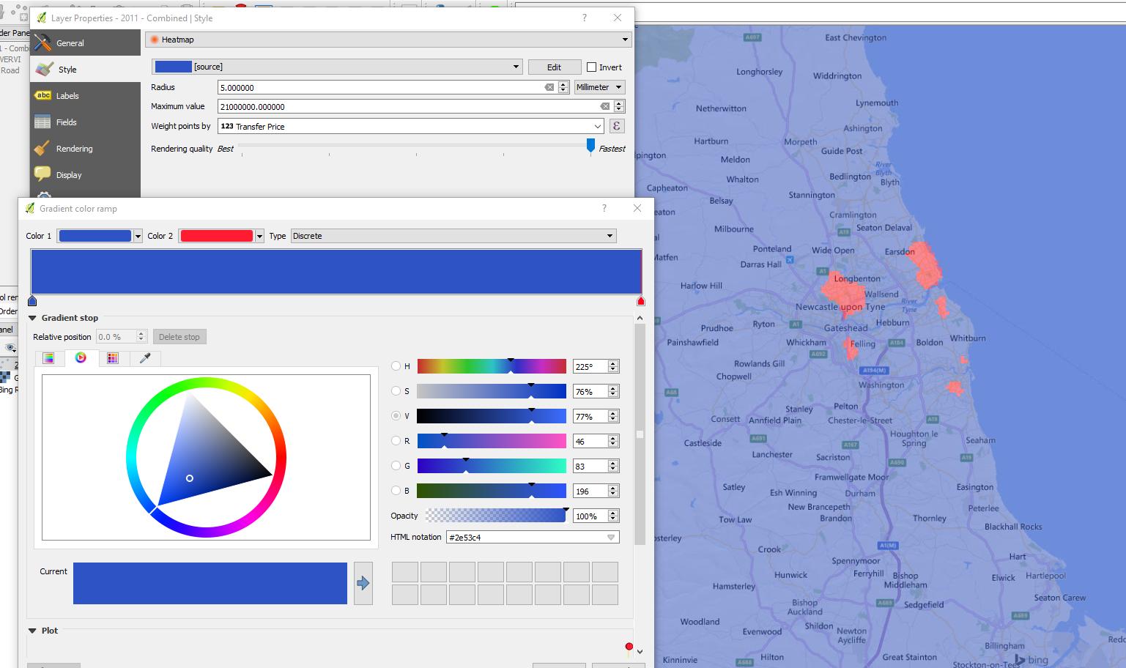1126x668 pixels.
Task: Click the first empty custom swatch slot
Action: point(405,572)
